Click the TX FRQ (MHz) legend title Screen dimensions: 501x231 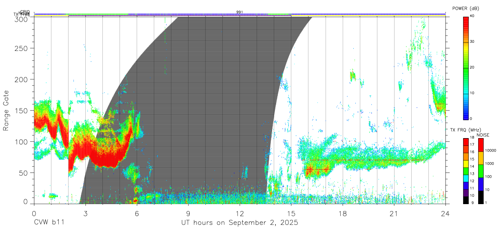click(x=466, y=130)
